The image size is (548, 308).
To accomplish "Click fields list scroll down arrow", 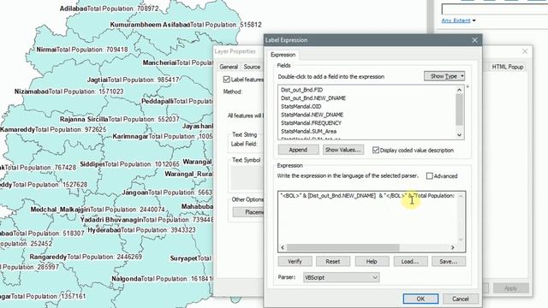I will 459,135.
